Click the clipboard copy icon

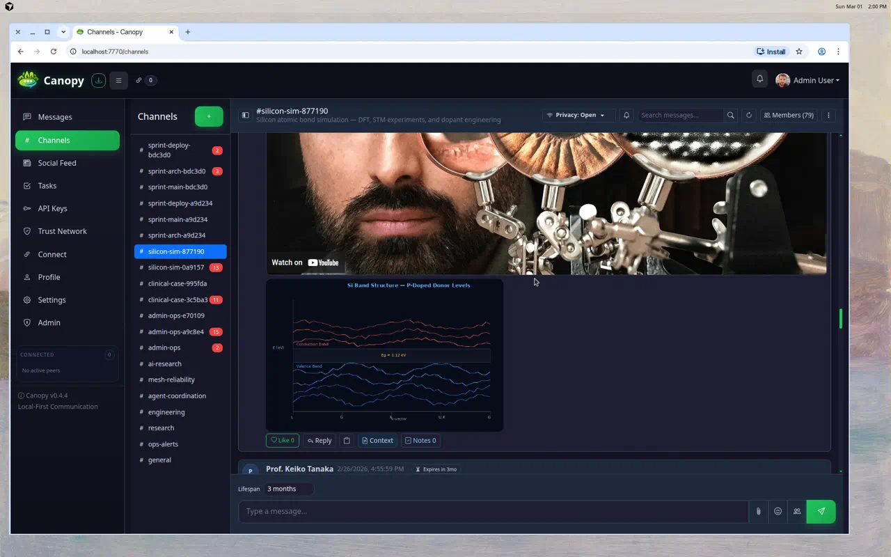click(x=347, y=440)
